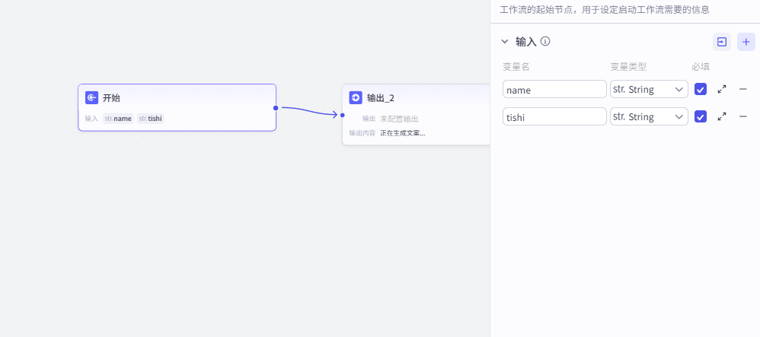Screen dimensions: 760x337
Task: Remove the name variable with minus icon
Action: point(743,89)
